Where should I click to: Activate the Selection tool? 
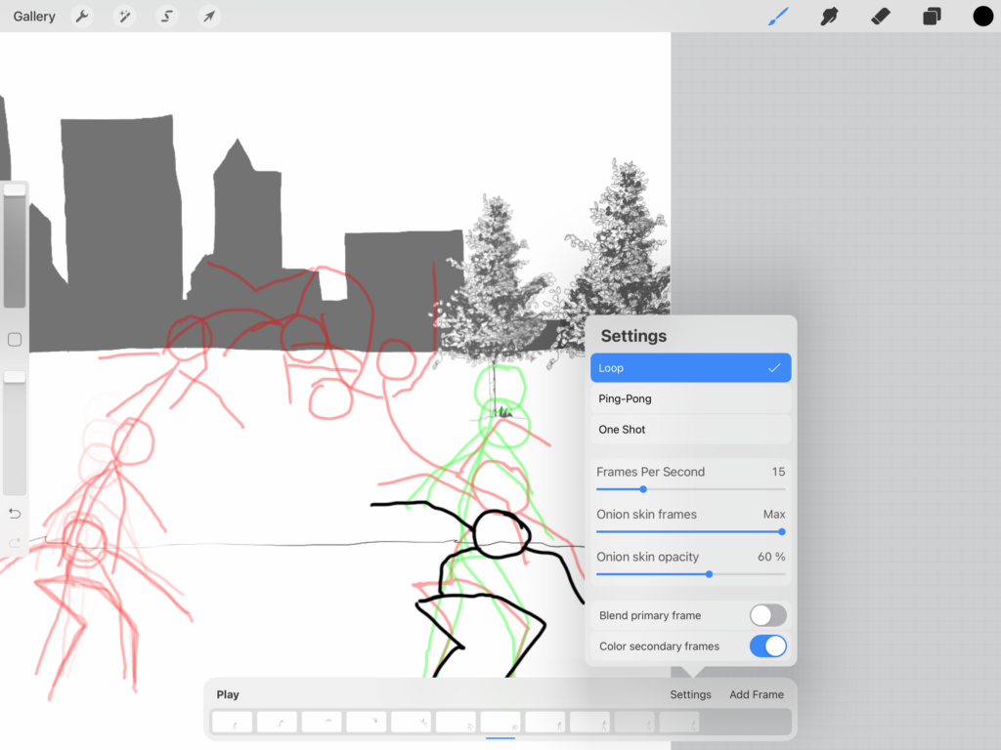165,16
